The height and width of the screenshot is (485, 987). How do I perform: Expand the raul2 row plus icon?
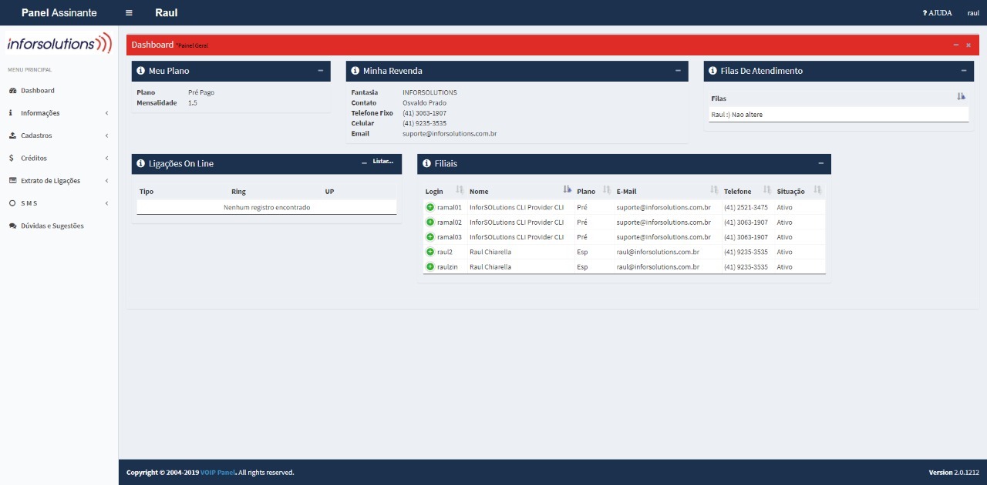click(x=430, y=252)
